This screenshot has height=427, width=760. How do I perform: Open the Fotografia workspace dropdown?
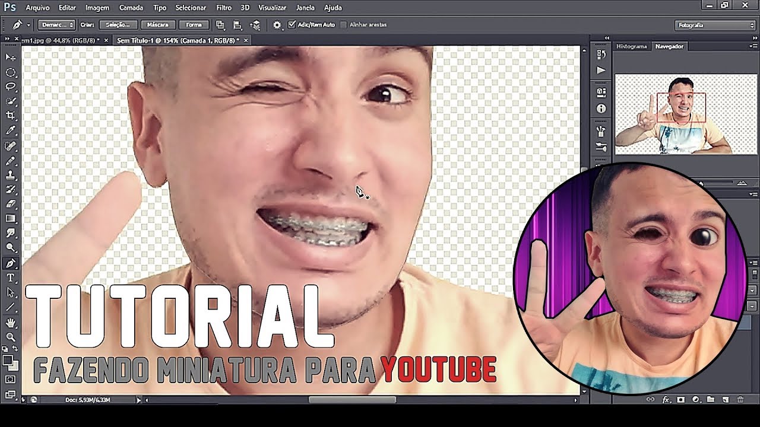pyautogui.click(x=715, y=25)
